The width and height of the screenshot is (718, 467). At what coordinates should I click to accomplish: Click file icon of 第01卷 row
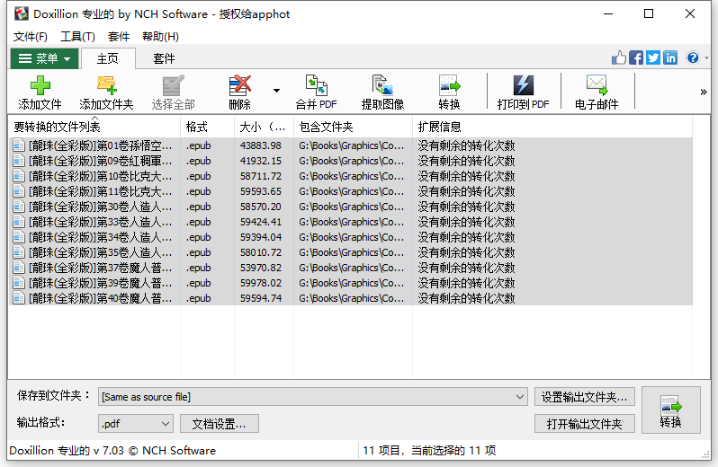tap(19, 145)
